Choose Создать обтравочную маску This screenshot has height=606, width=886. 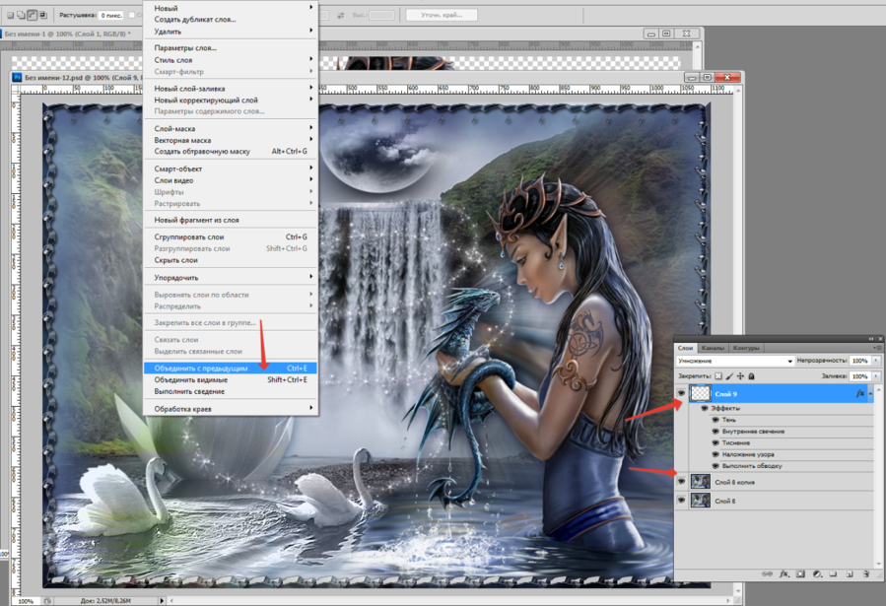point(231,152)
